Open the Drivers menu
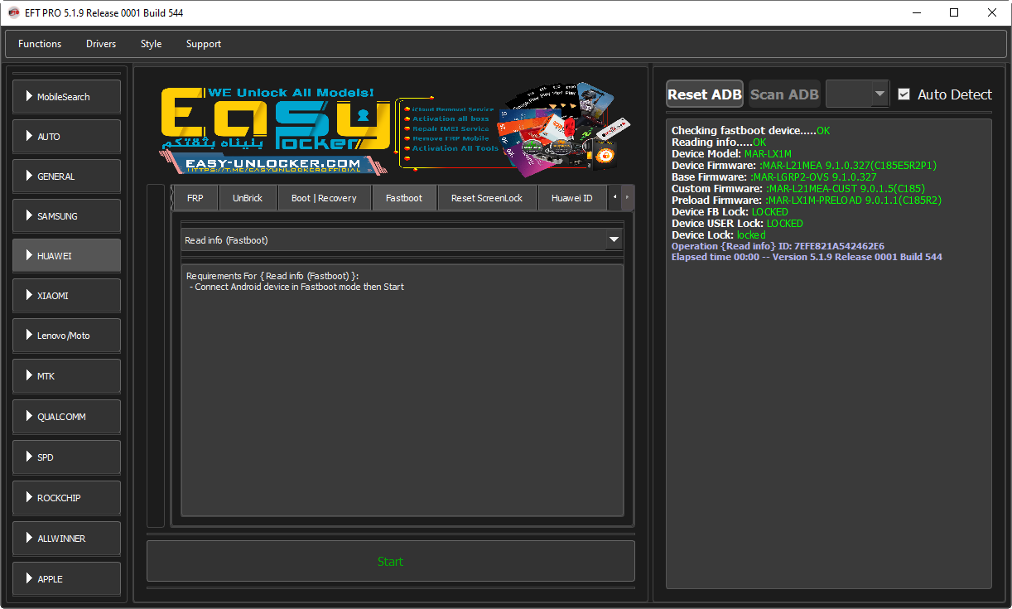1012x609 pixels. point(101,44)
